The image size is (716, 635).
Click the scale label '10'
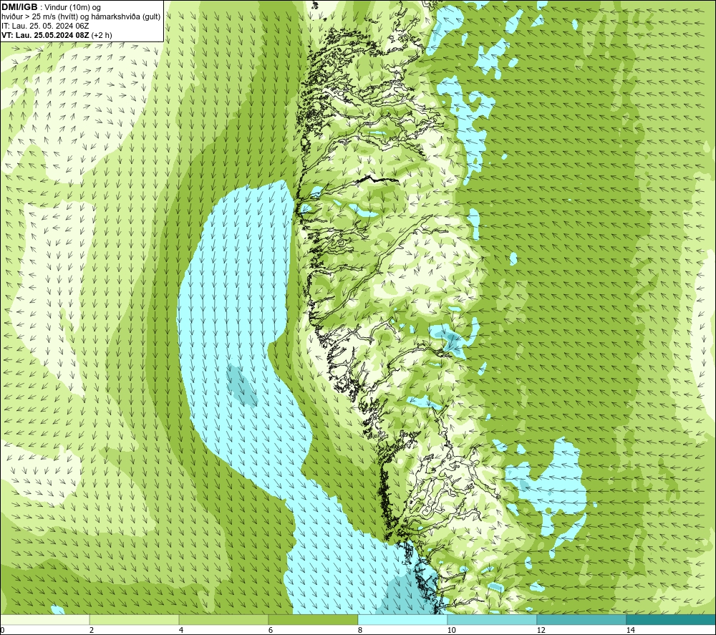[x=451, y=630]
